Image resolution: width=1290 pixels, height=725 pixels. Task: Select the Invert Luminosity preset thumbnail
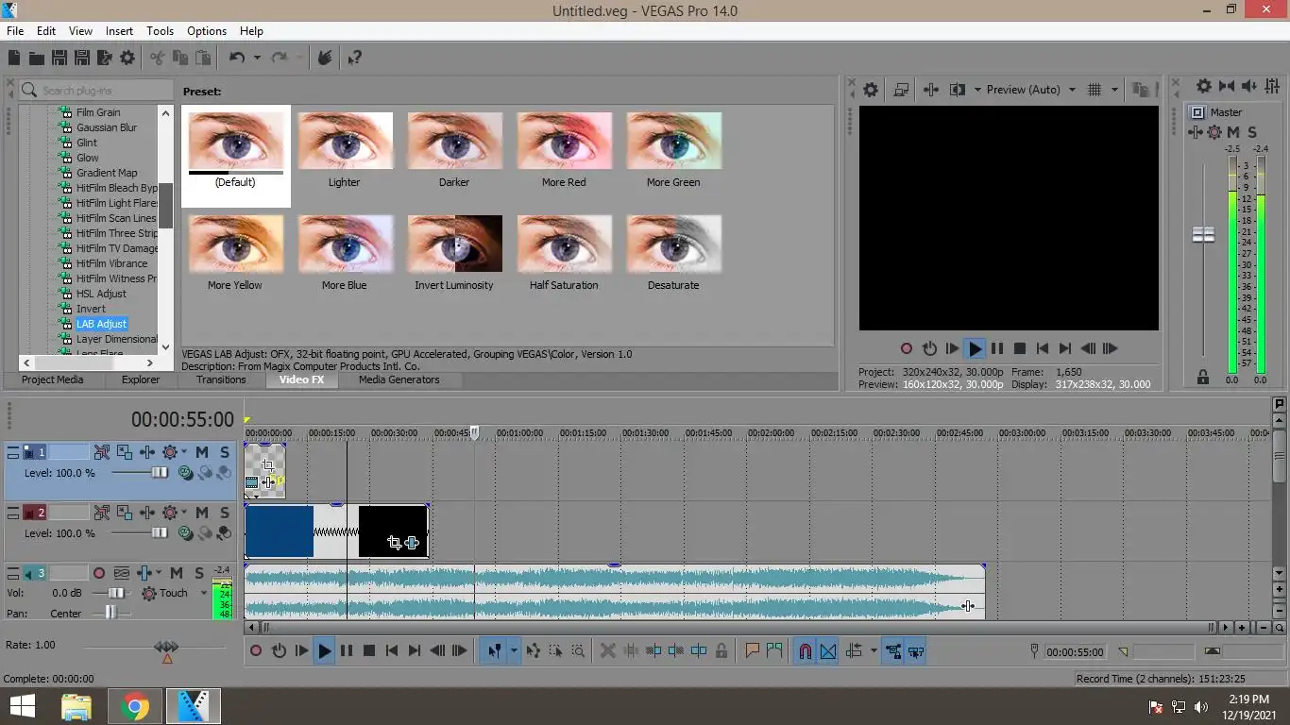click(x=454, y=244)
